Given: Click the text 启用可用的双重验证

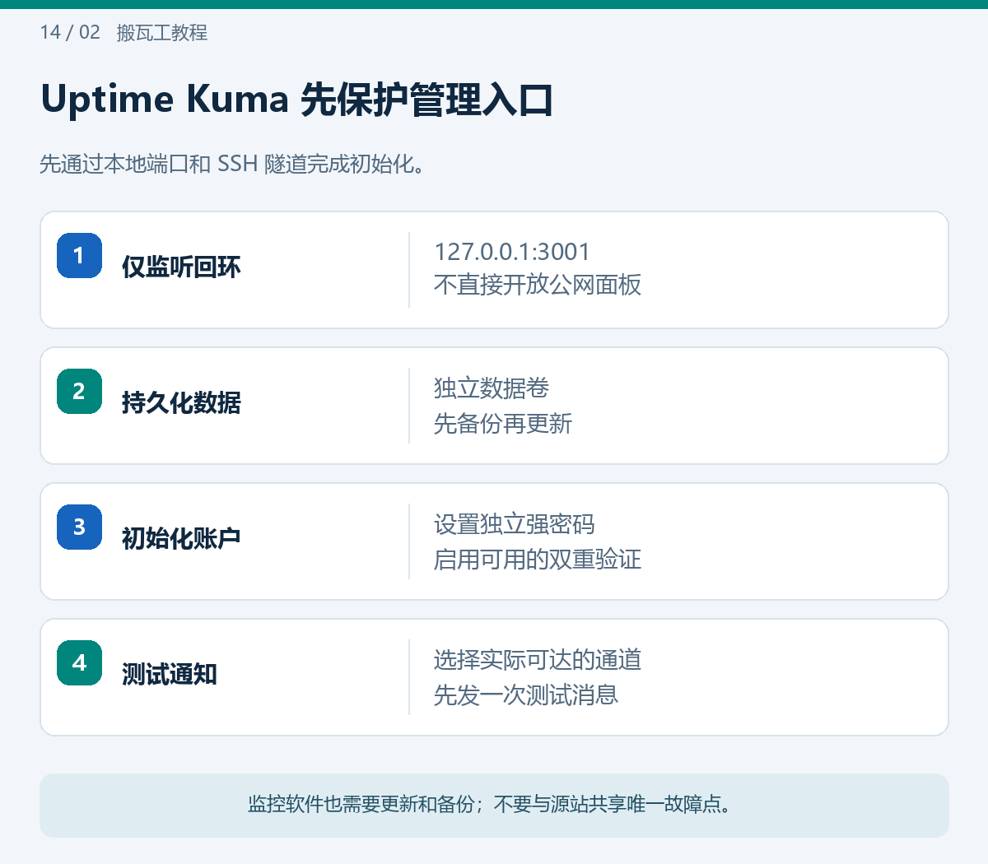Looking at the screenshot, I should coord(538,560).
